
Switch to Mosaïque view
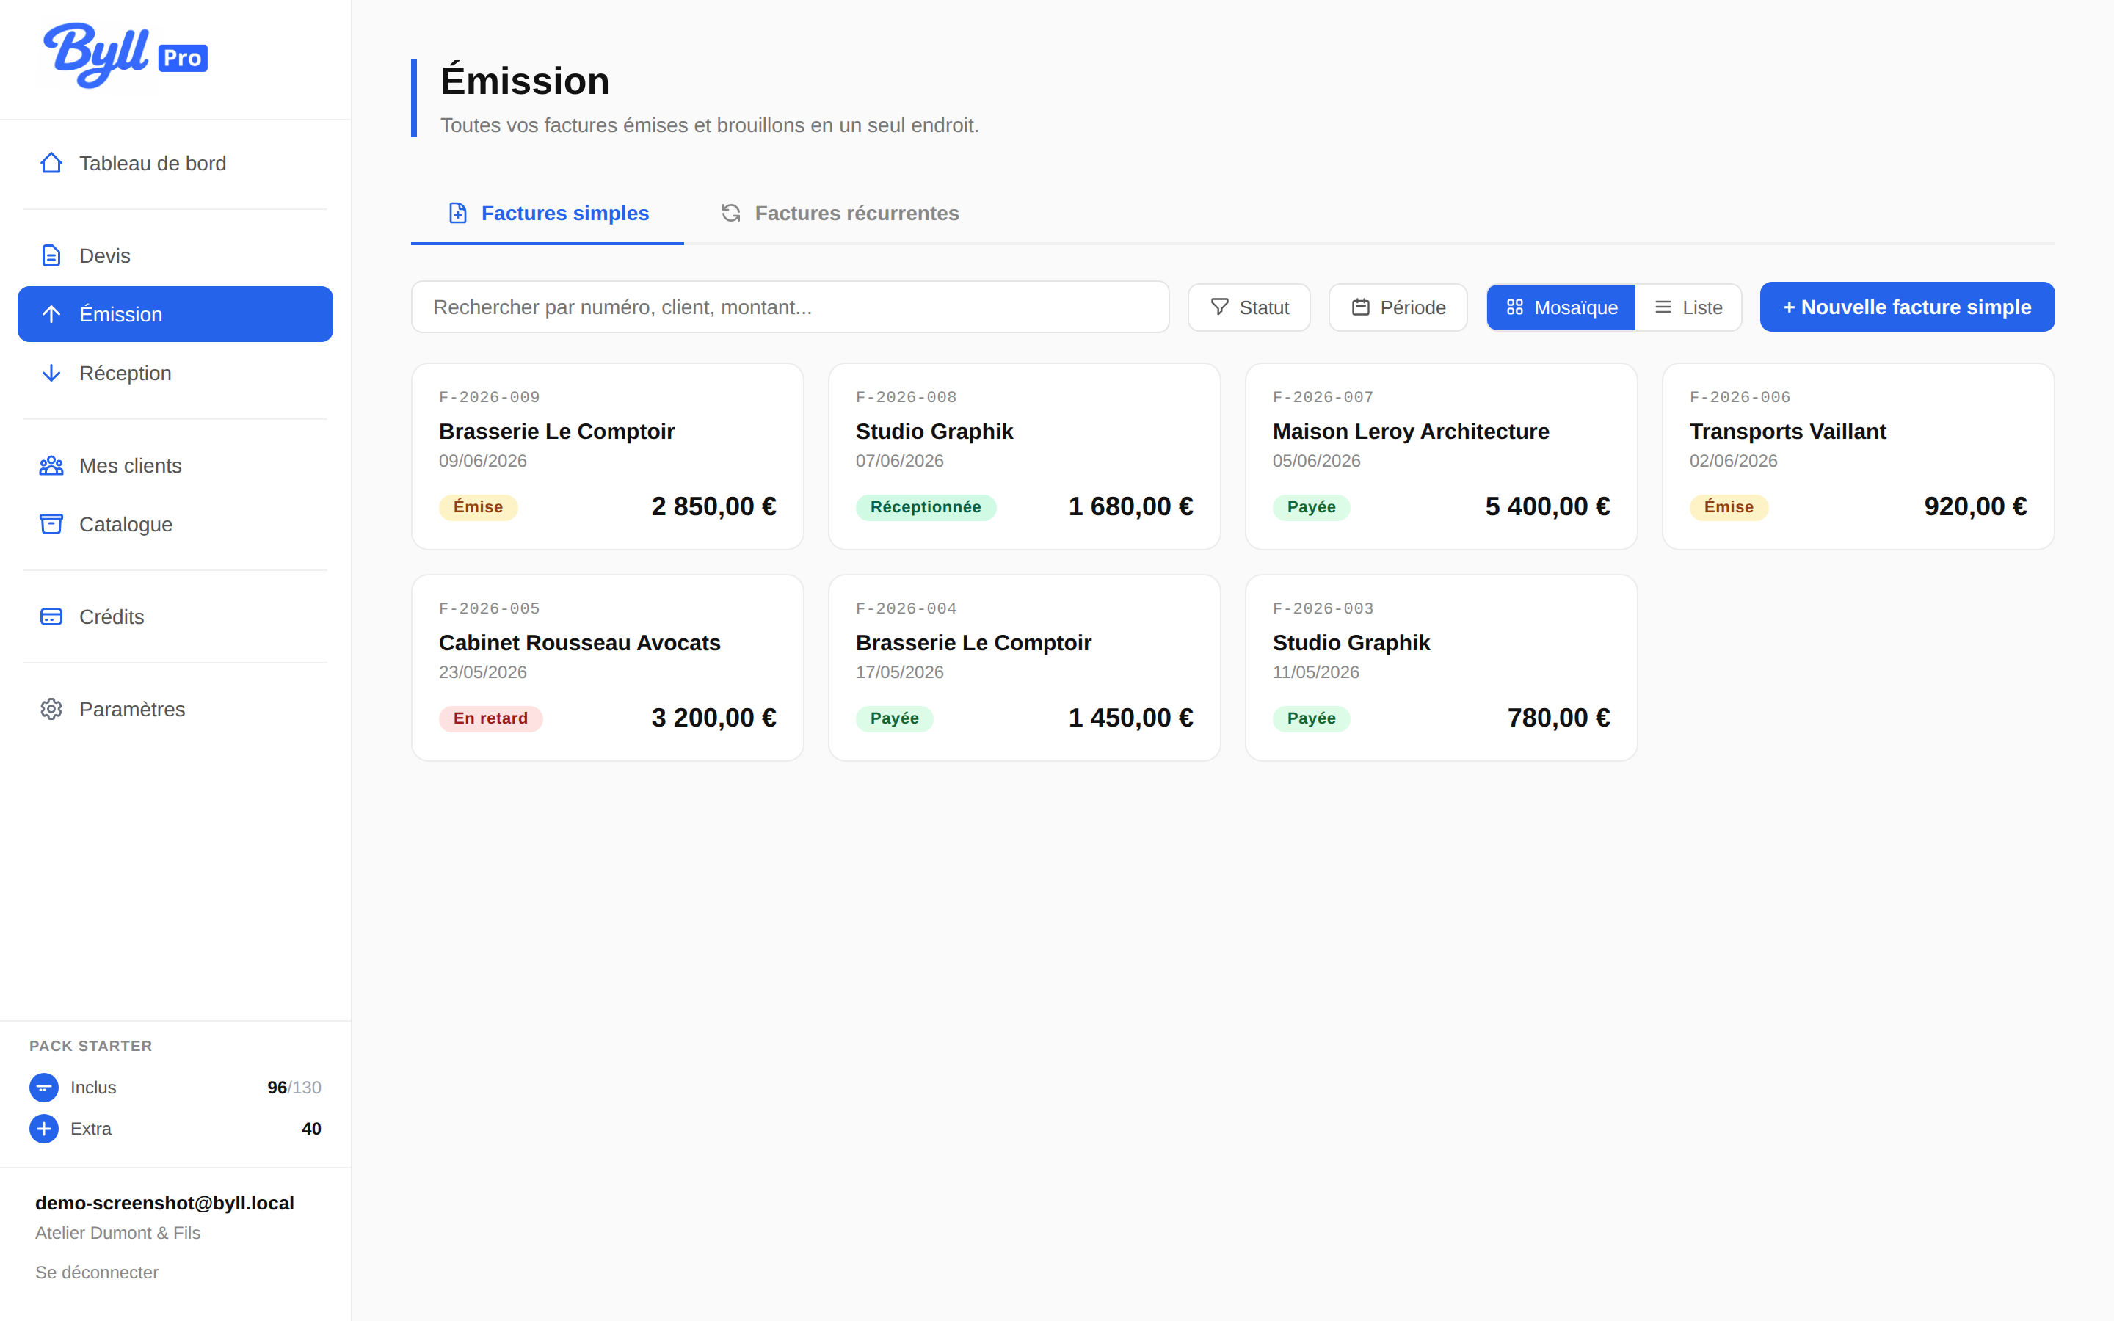[1561, 307]
